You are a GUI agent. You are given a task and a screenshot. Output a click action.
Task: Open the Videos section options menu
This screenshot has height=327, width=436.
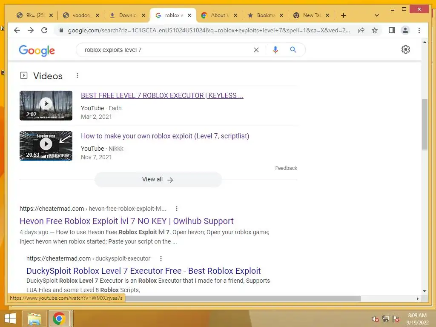77,75
